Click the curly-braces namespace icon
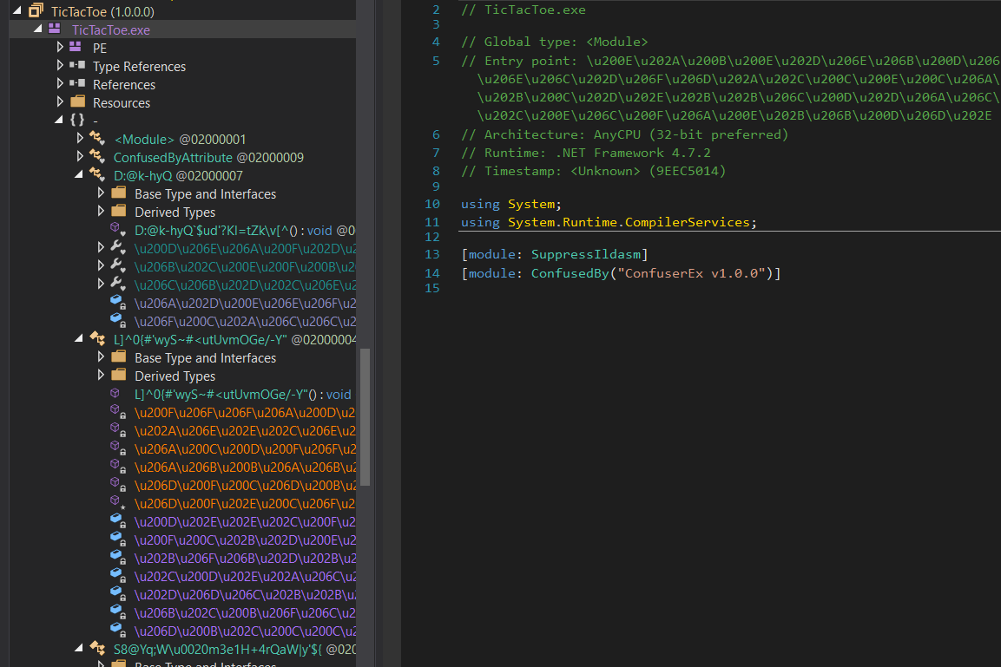This screenshot has height=667, width=1001. 77,121
